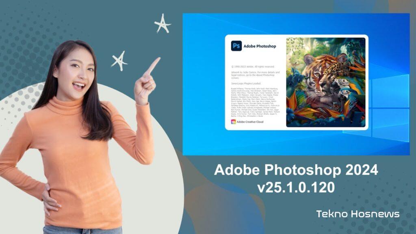Screen dimensions: 416x234
Task: Click the "Tekno Hosnews" watermark
Action: coord(358,214)
